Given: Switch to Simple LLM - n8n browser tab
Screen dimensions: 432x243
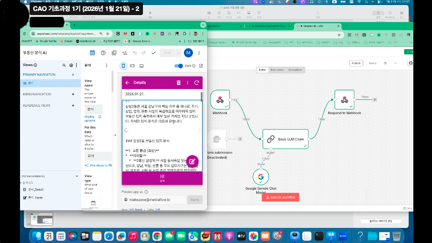Looking at the screenshot, I should pyautogui.click(x=318, y=26).
